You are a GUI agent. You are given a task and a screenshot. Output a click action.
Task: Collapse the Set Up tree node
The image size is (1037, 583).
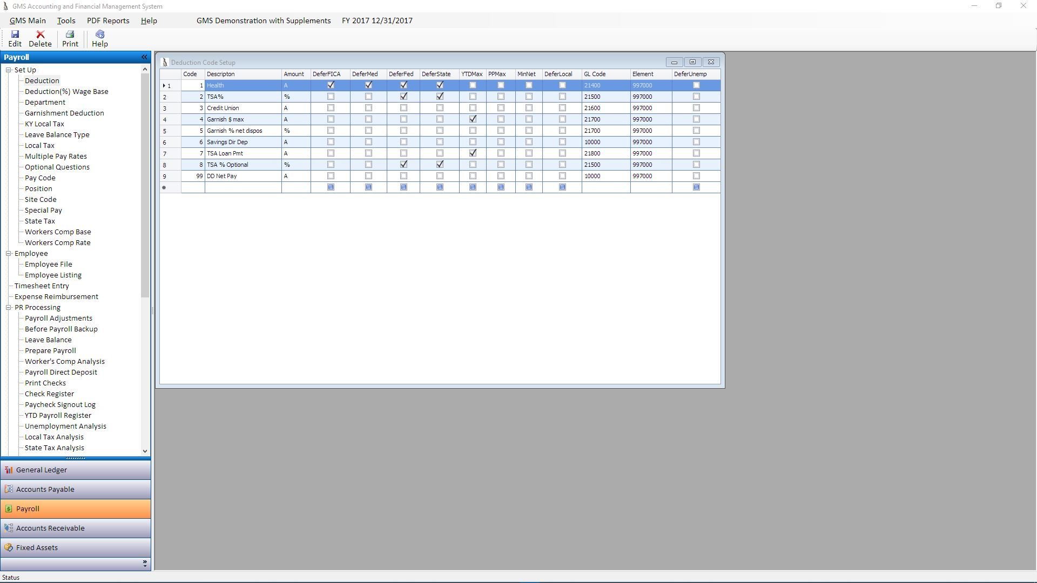(9, 70)
